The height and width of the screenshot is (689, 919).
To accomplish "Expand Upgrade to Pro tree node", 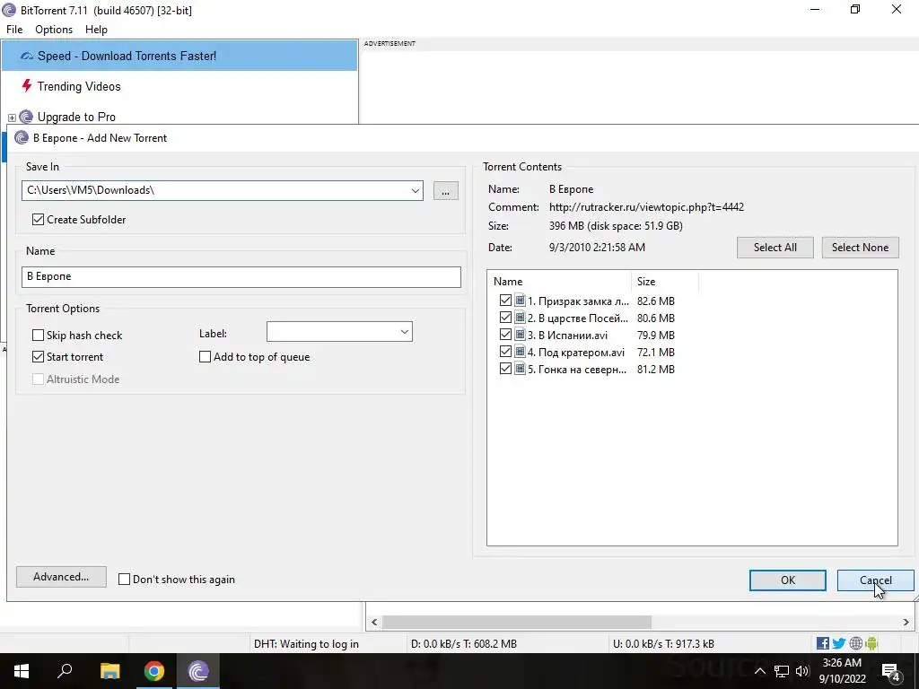I will tap(12, 118).
